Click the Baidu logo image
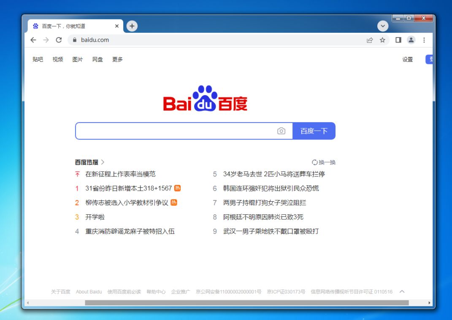 pyautogui.click(x=205, y=99)
